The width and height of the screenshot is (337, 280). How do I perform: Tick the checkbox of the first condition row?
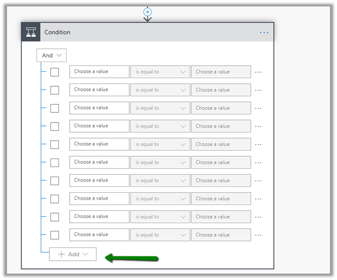(55, 72)
